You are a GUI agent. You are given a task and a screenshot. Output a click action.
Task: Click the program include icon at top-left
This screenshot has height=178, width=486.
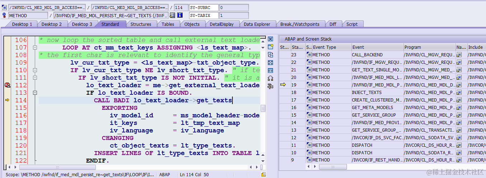coord(4,8)
